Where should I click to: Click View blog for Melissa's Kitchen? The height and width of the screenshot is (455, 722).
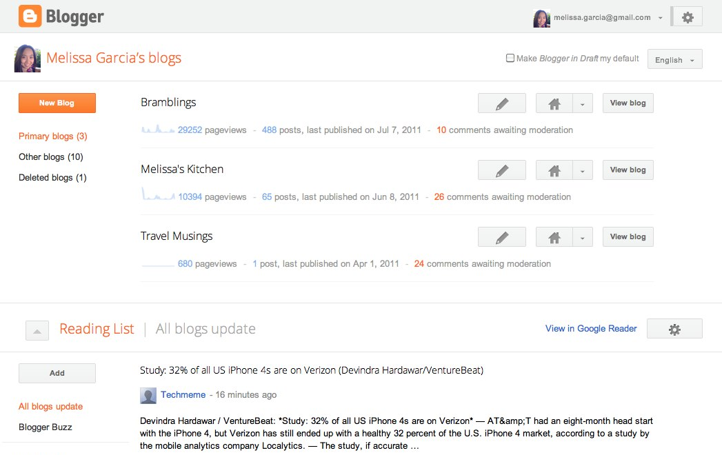pyautogui.click(x=628, y=170)
